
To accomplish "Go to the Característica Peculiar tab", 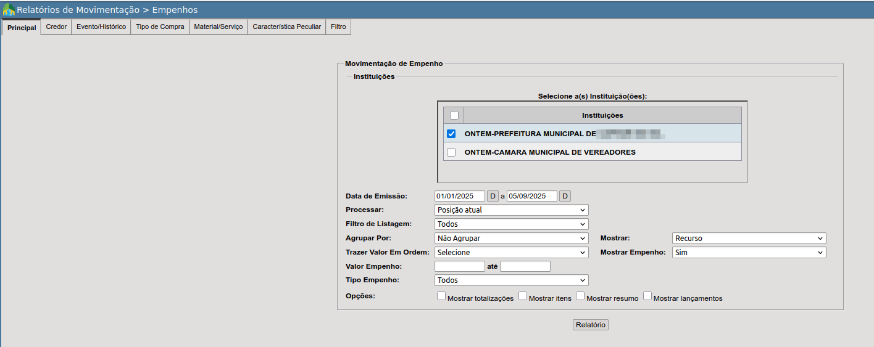I will 286,27.
